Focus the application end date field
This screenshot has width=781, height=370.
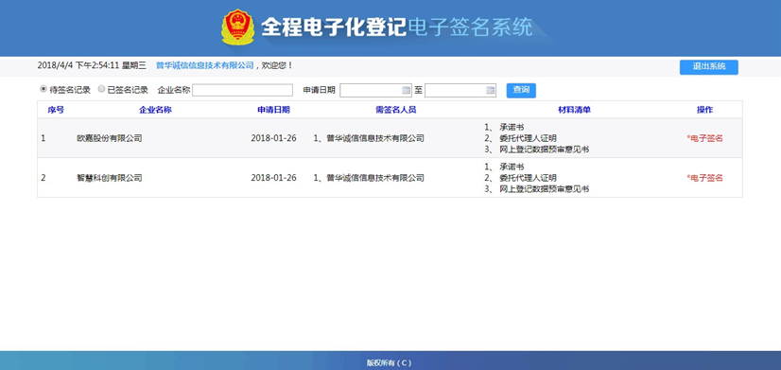tap(460, 90)
